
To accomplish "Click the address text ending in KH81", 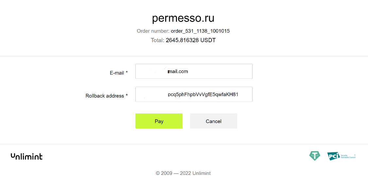I will pos(203,94).
